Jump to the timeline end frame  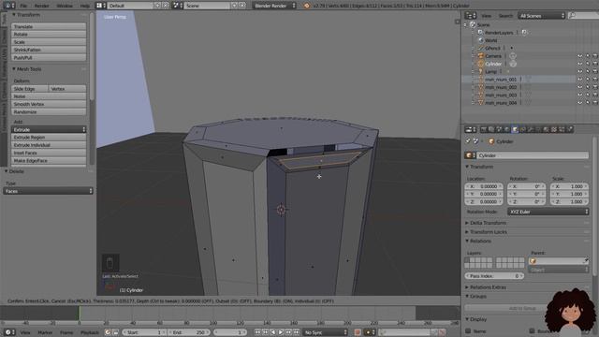coord(297,332)
